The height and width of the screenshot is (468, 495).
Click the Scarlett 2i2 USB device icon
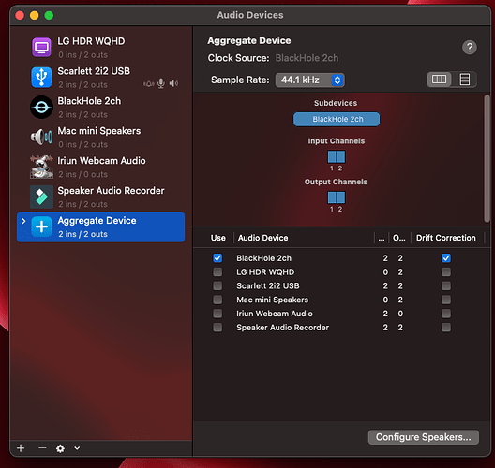click(41, 77)
